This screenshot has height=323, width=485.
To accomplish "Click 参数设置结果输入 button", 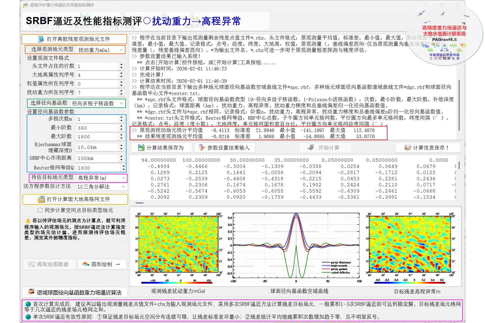I will click(x=225, y=148).
